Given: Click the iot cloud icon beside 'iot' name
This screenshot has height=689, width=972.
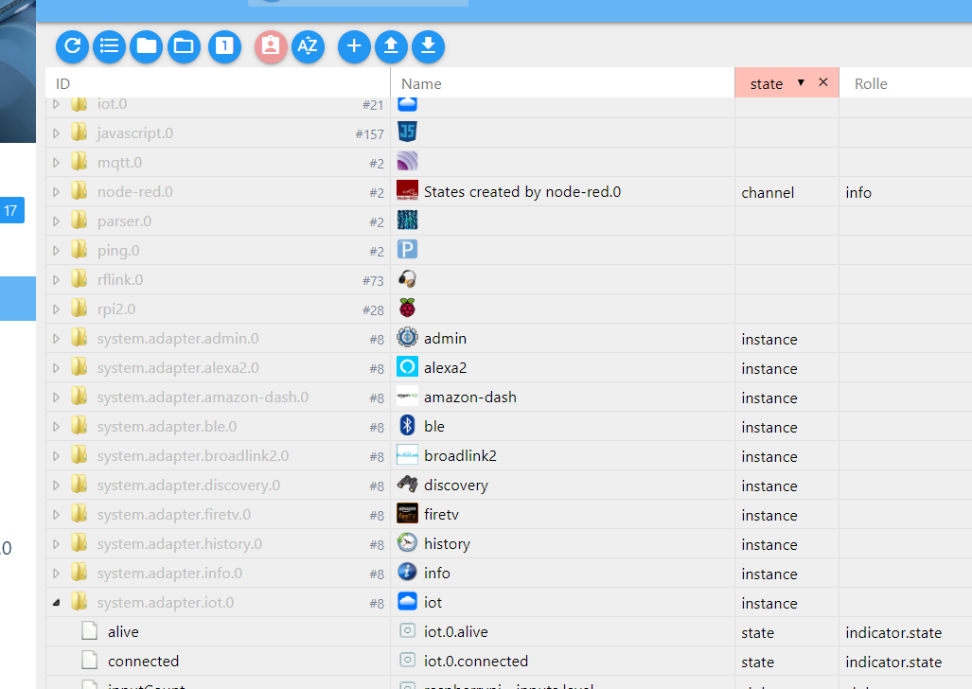Looking at the screenshot, I should coord(407,601).
